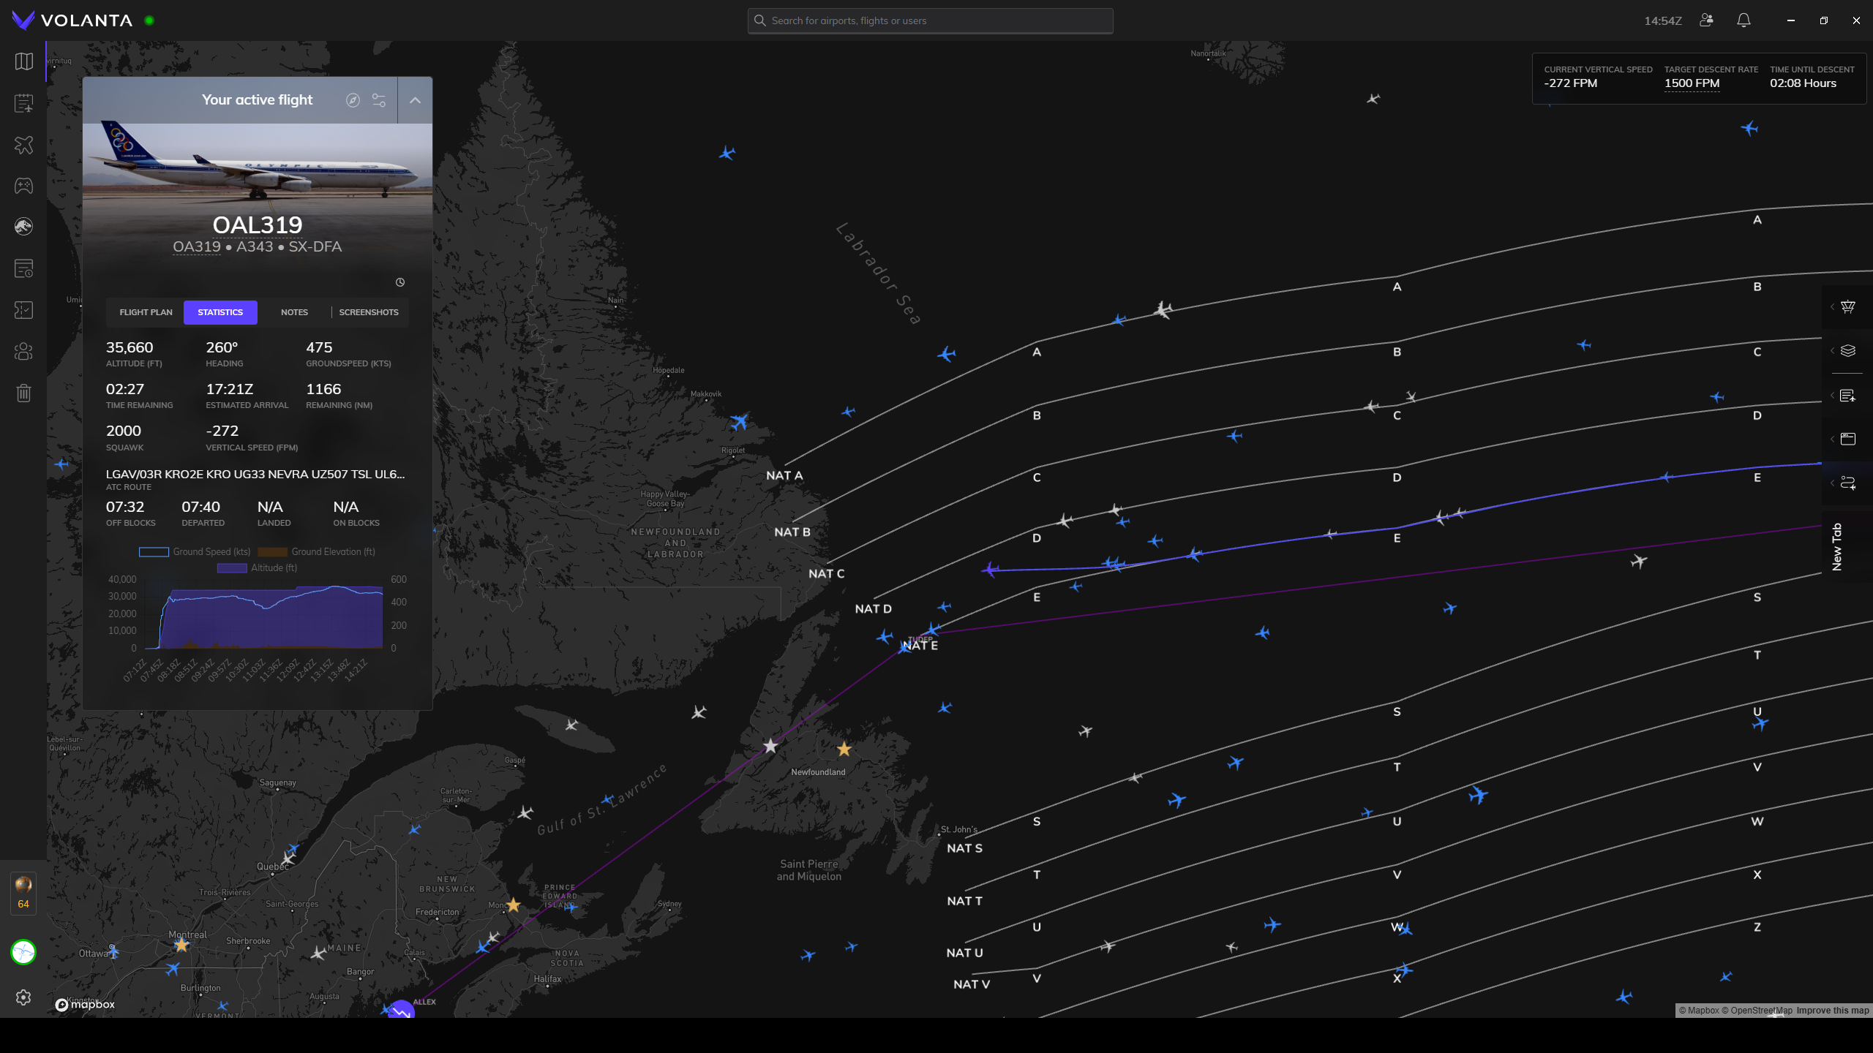Collapse the active flight panel
The height and width of the screenshot is (1053, 1873).
point(415,100)
